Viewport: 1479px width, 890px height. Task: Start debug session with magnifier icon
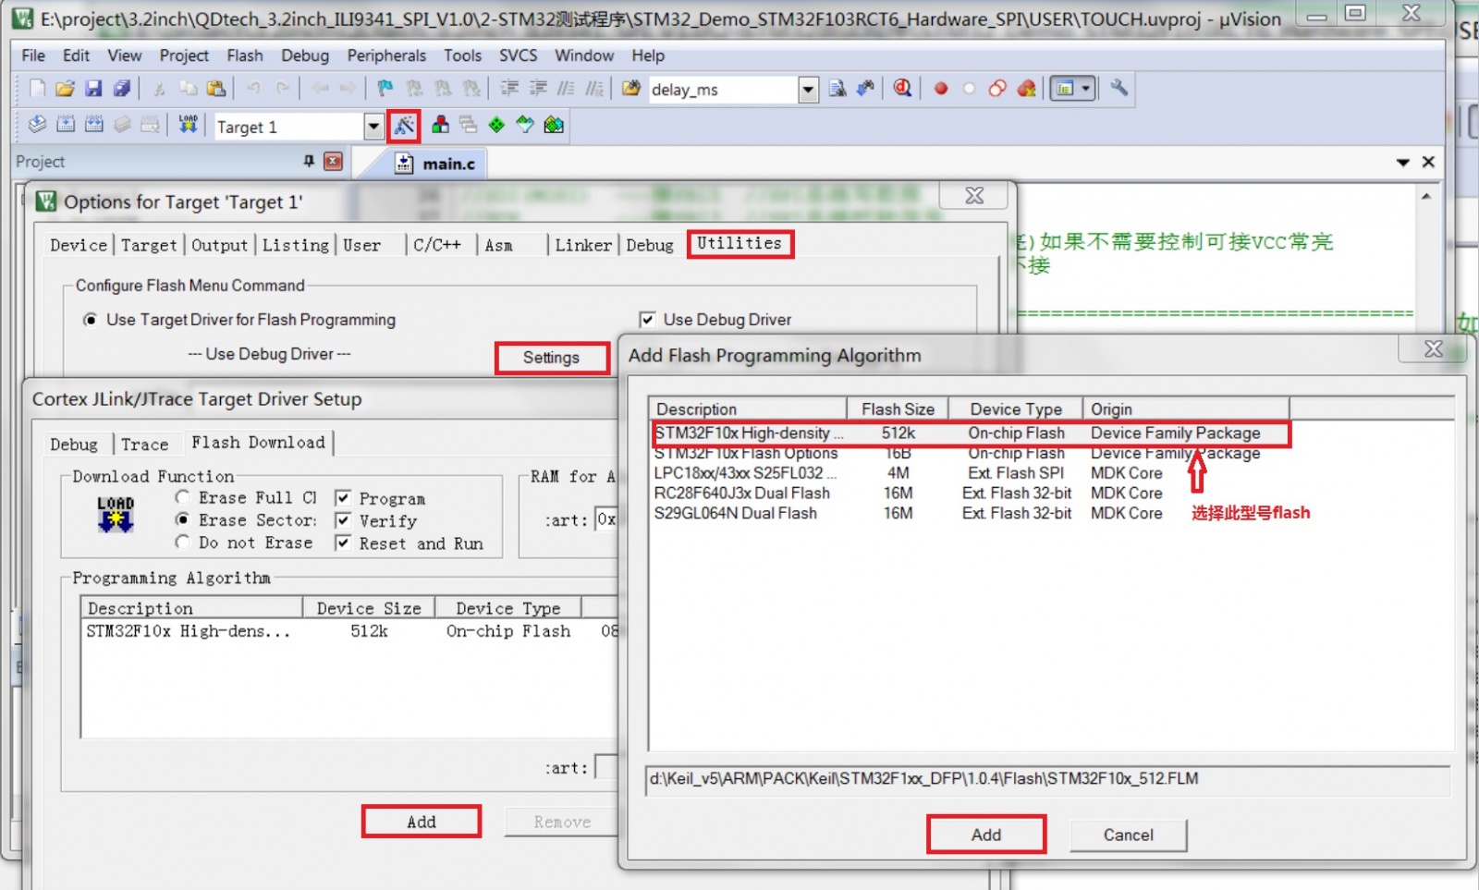[x=902, y=89]
